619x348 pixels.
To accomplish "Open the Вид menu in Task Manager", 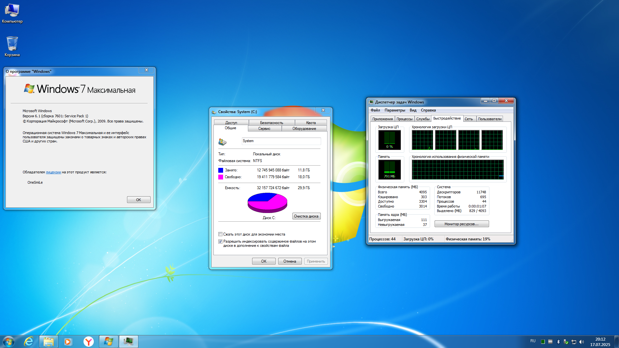I will [x=413, y=110].
